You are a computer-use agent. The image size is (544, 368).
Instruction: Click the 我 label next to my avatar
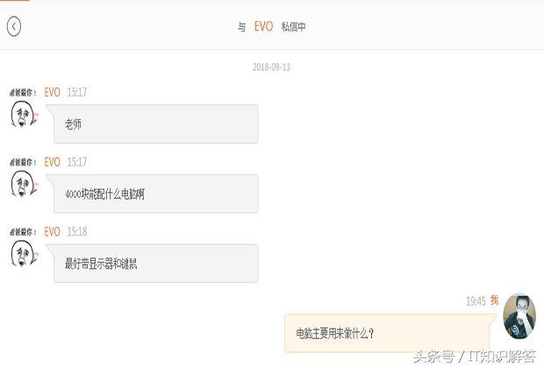494,301
